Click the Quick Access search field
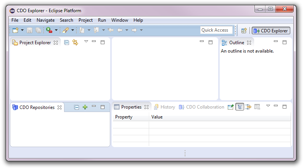Screen dimensions: 304x168 [x=216, y=30]
